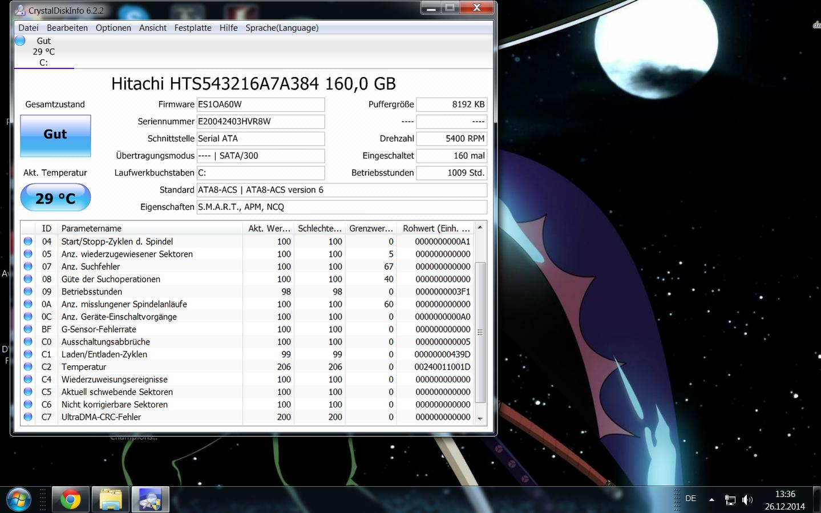Select the G-Sensor-Fehlerrate parameter name
Viewport: 821px width, 513px height.
click(x=99, y=329)
